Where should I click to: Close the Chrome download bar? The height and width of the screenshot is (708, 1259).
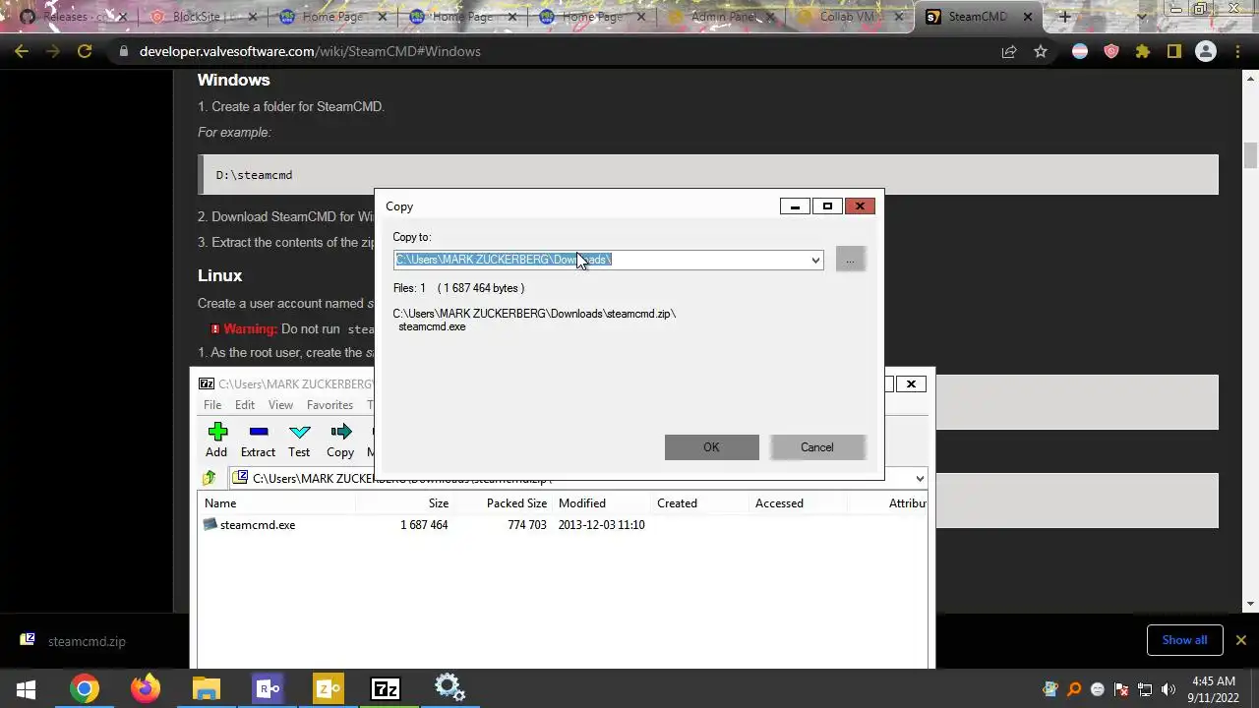1240,640
